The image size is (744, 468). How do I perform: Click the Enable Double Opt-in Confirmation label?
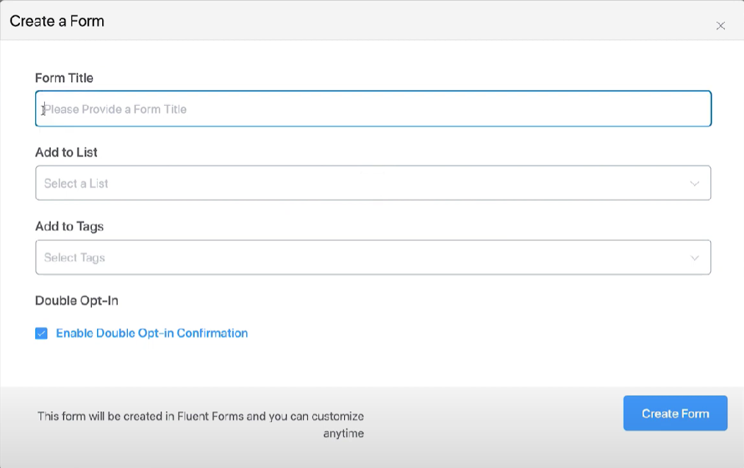click(151, 333)
